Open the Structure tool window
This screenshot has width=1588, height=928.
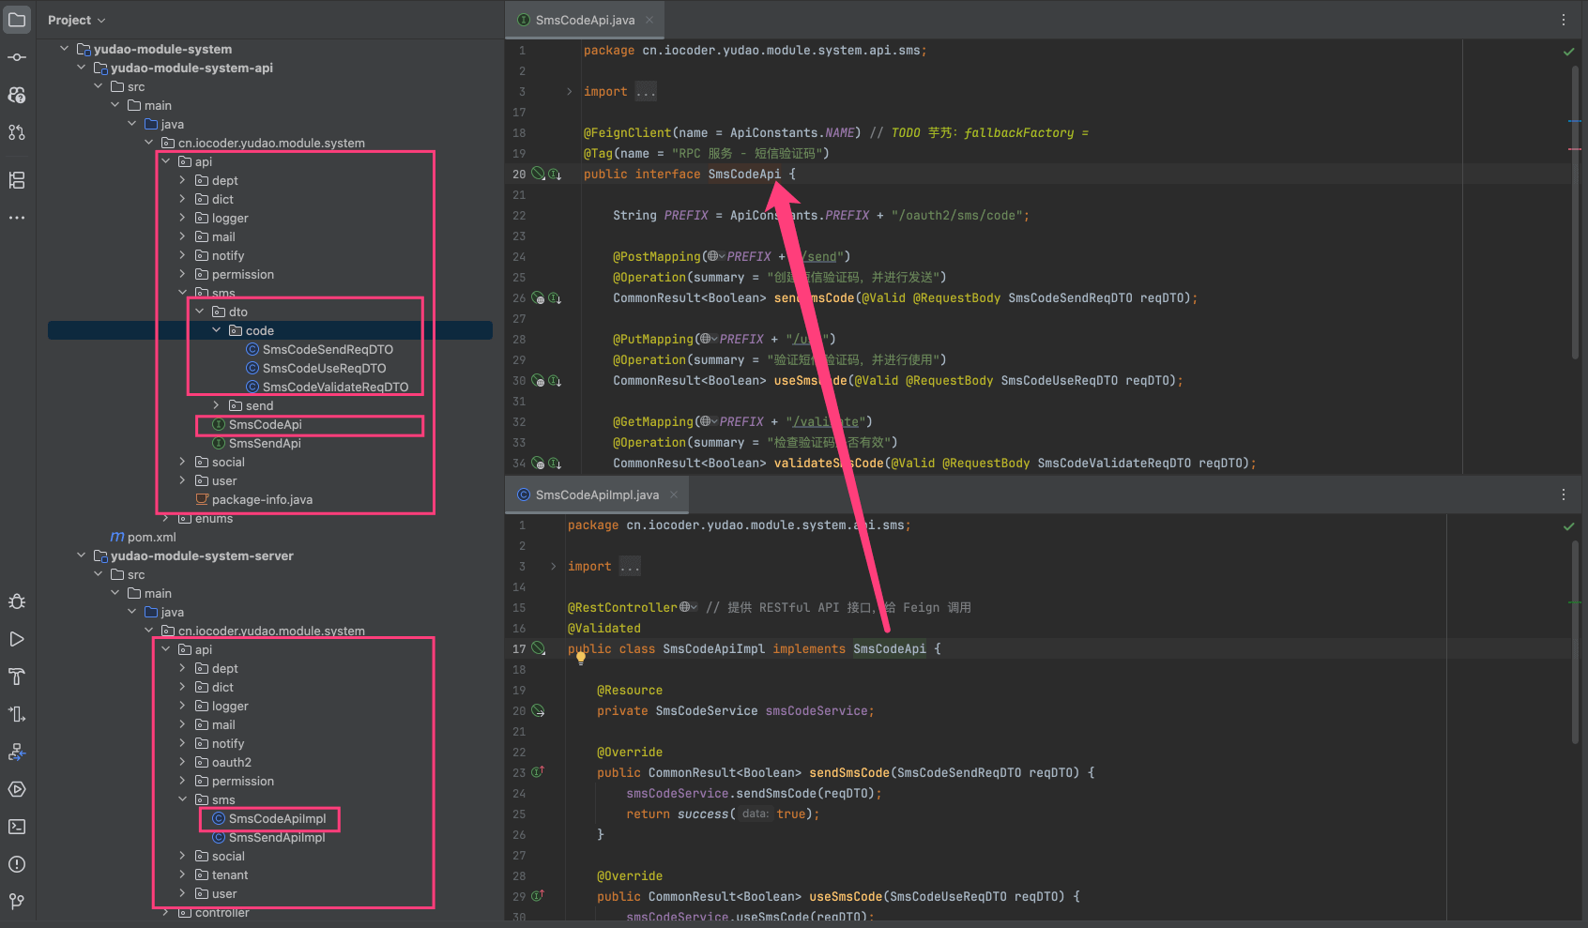[x=17, y=180]
